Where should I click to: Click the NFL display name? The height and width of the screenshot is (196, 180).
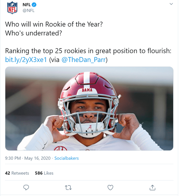[x=27, y=5]
